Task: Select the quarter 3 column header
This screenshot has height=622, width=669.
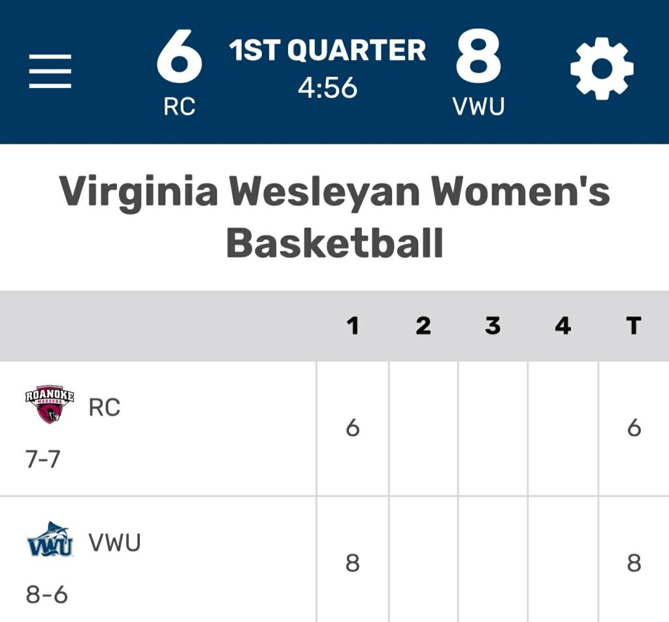Action: coord(493,326)
